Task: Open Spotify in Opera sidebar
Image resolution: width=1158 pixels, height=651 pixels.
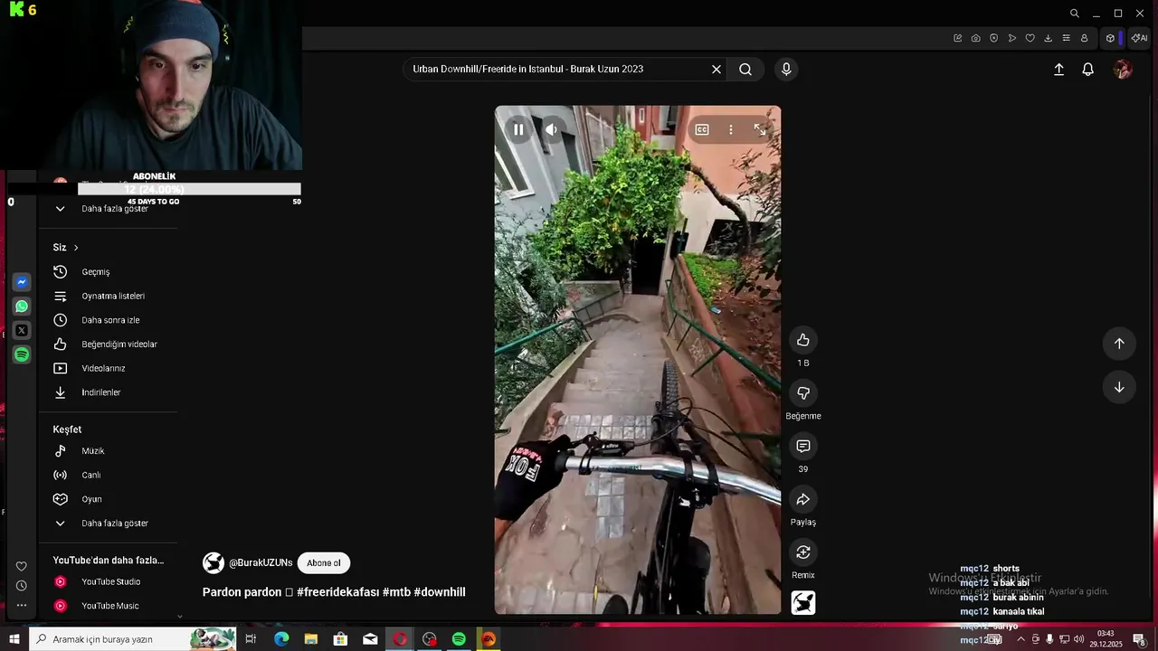Action: (x=22, y=354)
